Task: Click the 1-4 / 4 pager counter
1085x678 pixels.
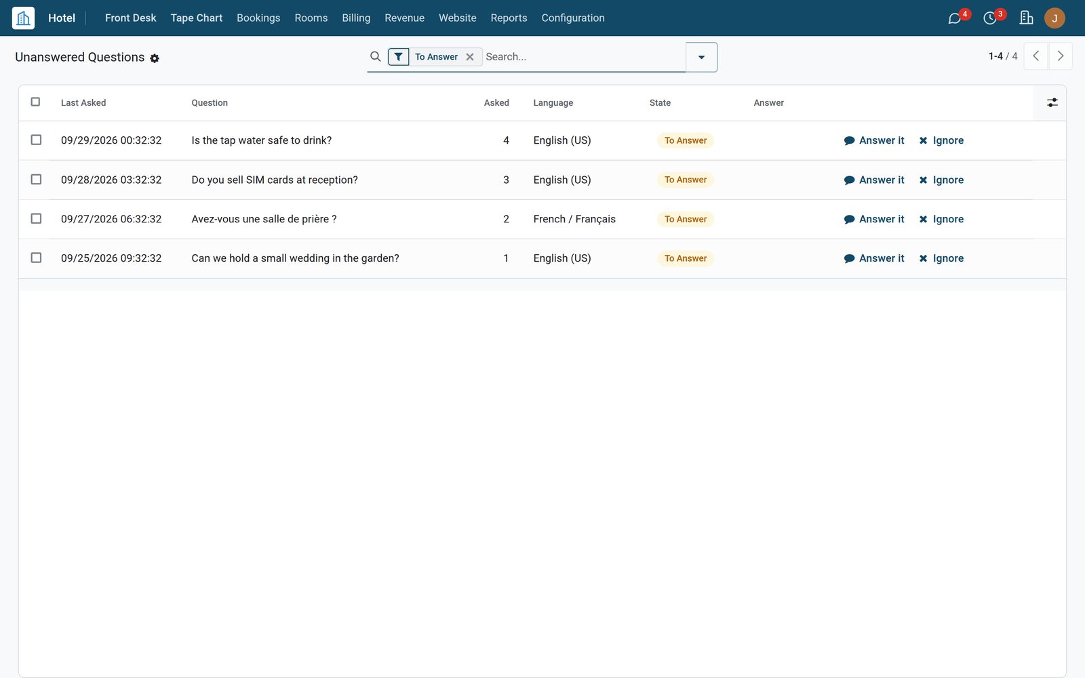Action: (x=1003, y=56)
